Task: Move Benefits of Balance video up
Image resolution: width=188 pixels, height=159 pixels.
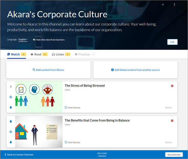Action: (11, 121)
